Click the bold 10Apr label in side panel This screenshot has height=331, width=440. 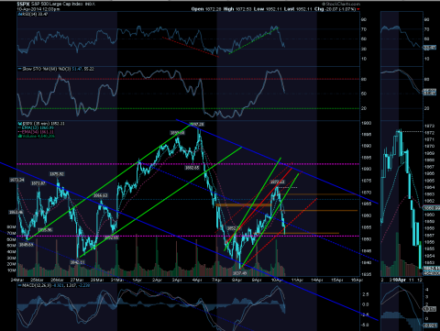tap(400, 280)
